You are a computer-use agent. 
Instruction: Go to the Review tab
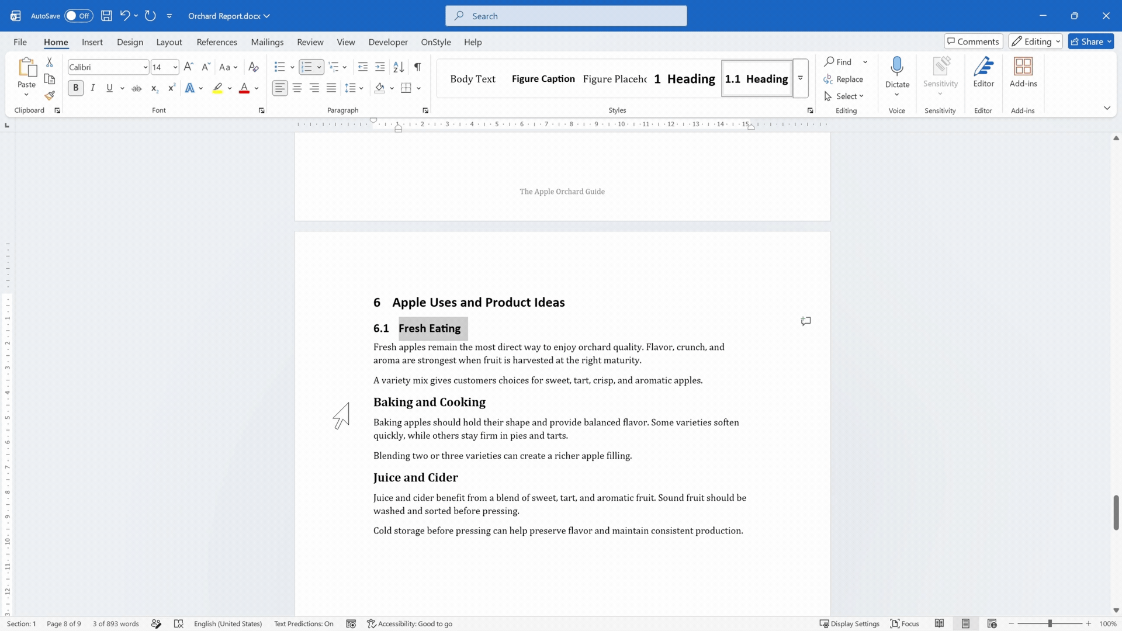pyautogui.click(x=310, y=42)
